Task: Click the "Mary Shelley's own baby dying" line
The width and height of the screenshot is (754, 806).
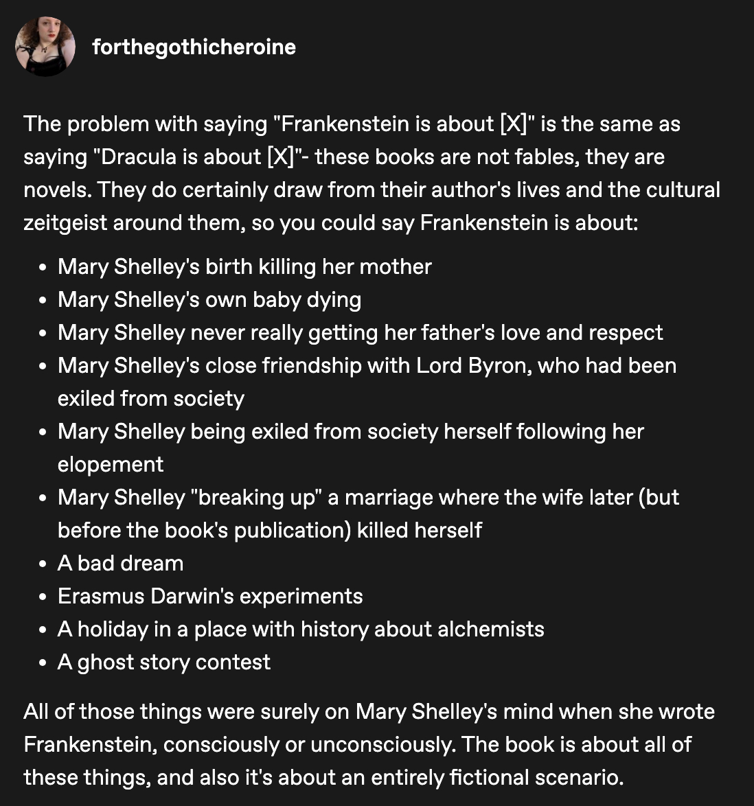Action: (x=209, y=299)
